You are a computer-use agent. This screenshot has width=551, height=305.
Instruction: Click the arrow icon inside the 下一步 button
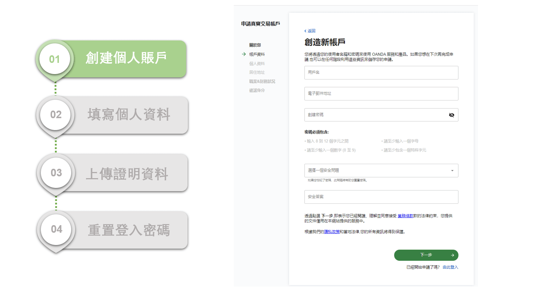click(452, 255)
